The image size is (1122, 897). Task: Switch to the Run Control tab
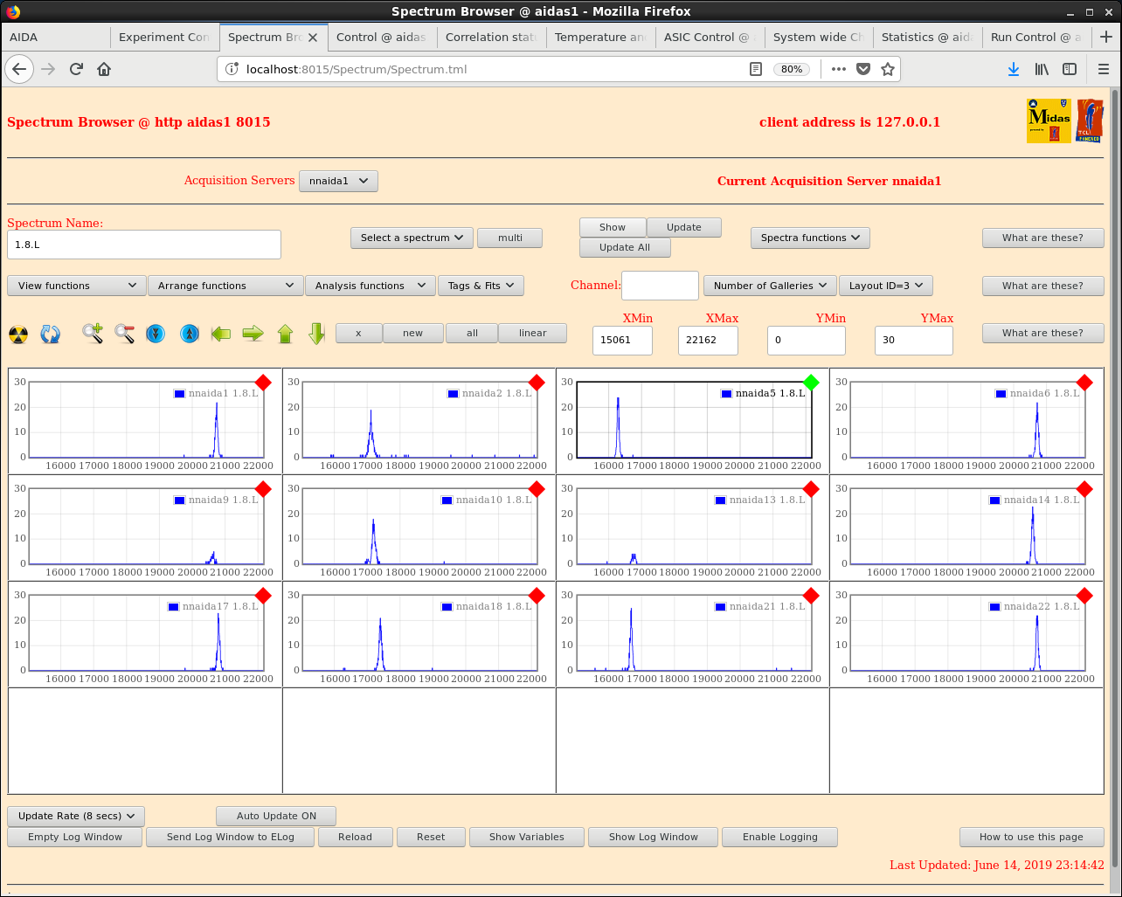click(x=1036, y=37)
